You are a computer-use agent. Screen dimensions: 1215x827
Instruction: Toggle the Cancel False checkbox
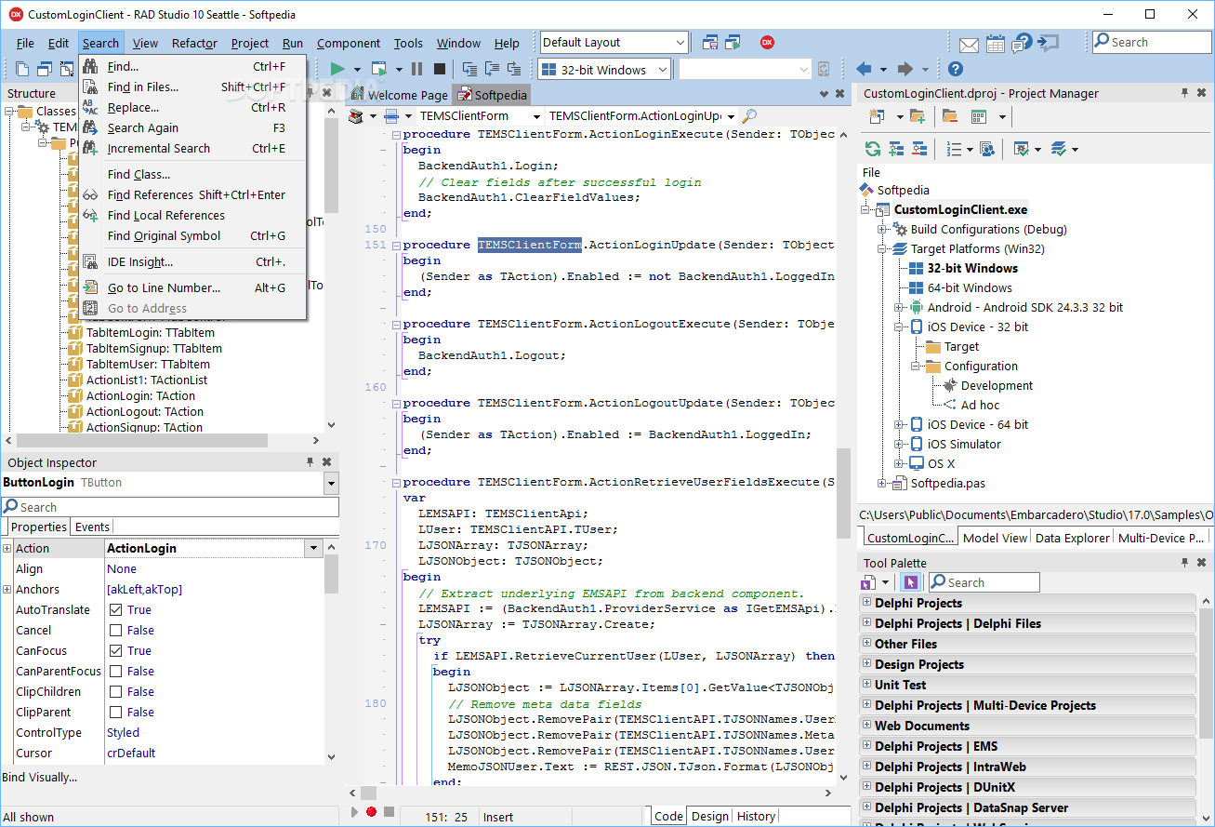pos(116,631)
